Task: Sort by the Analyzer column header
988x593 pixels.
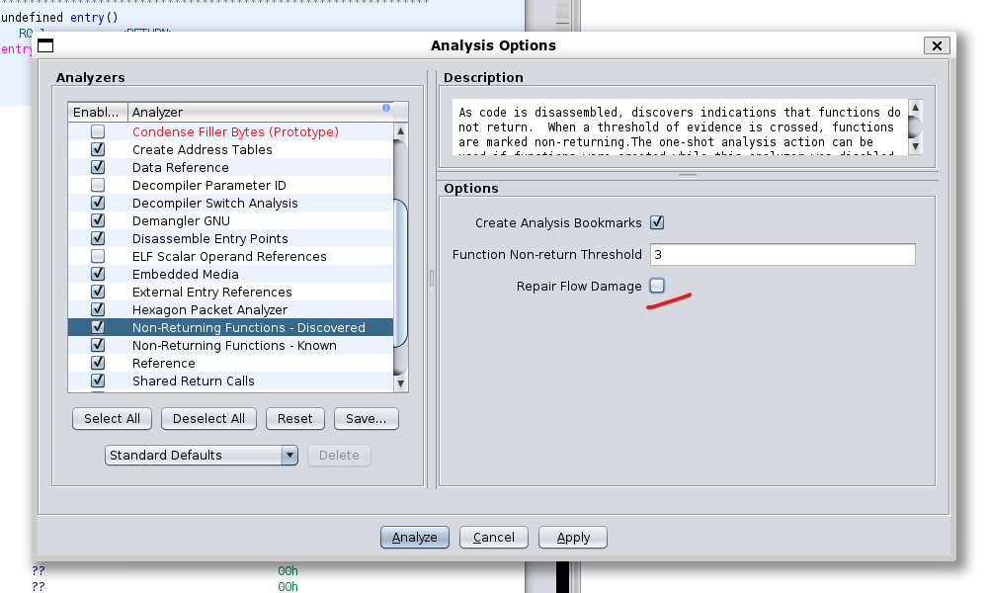Action: pos(261,112)
